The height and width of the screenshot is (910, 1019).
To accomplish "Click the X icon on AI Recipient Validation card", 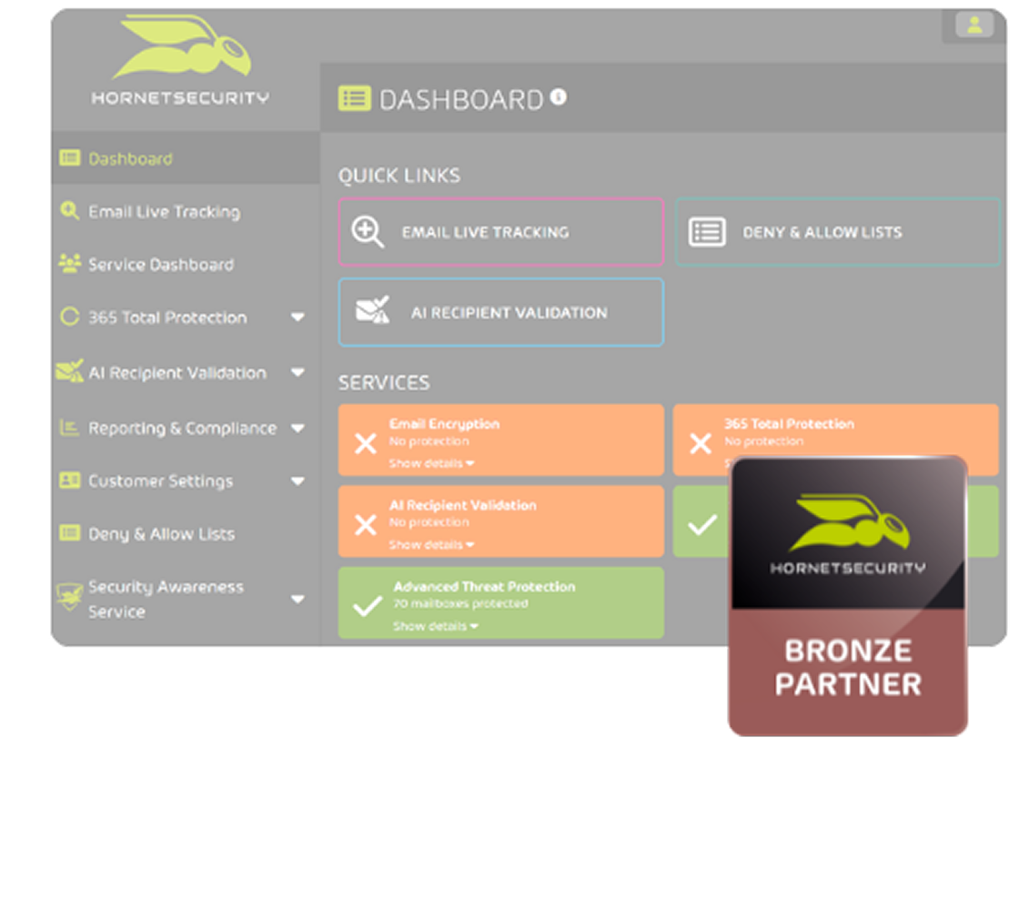I will (365, 524).
